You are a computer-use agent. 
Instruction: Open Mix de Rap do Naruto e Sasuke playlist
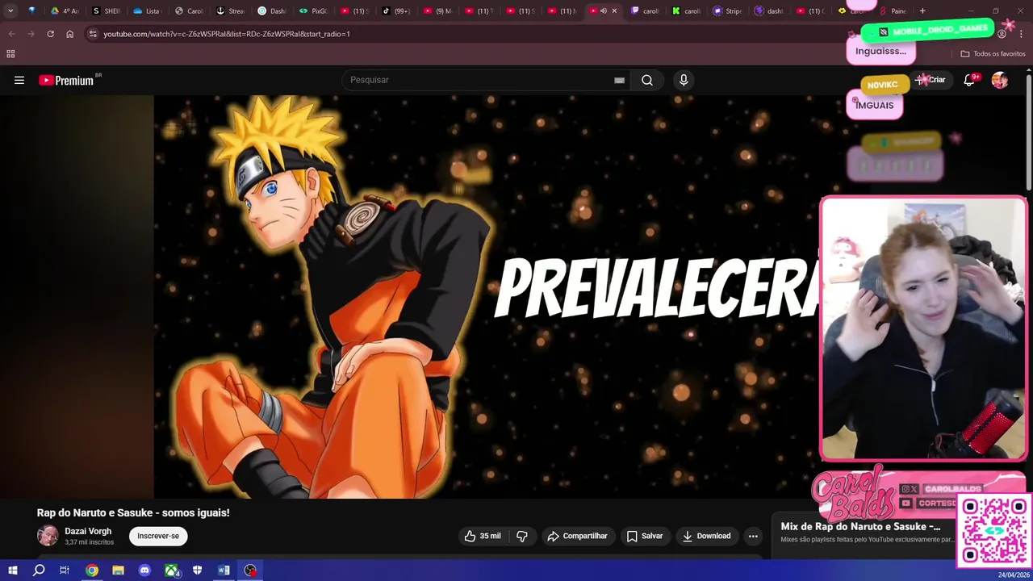[x=860, y=526]
